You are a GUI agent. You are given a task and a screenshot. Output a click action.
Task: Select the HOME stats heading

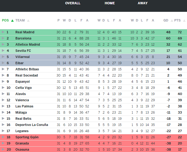[x=110, y=3]
